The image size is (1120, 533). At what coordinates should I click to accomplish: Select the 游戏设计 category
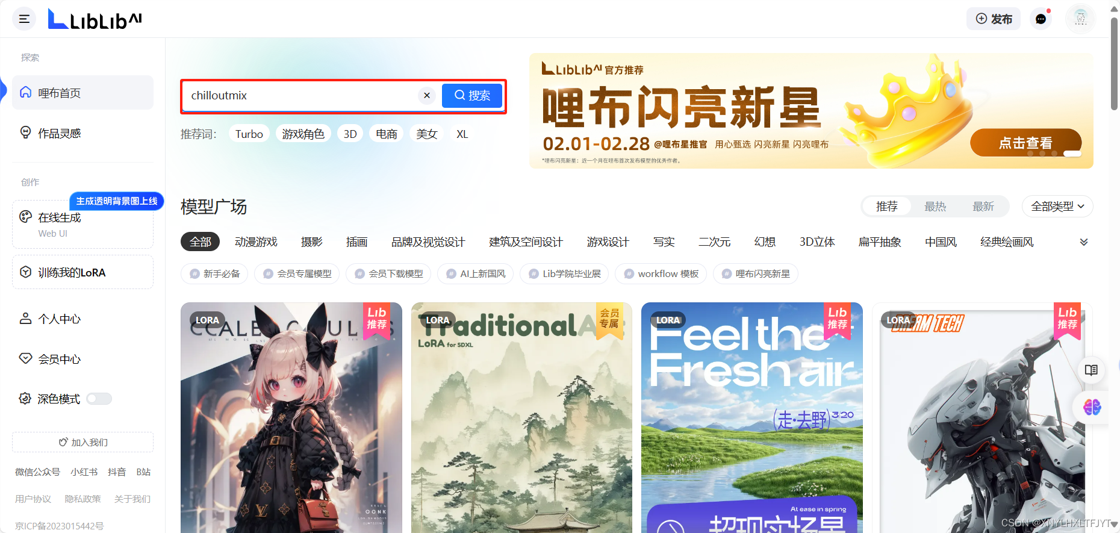[608, 242]
